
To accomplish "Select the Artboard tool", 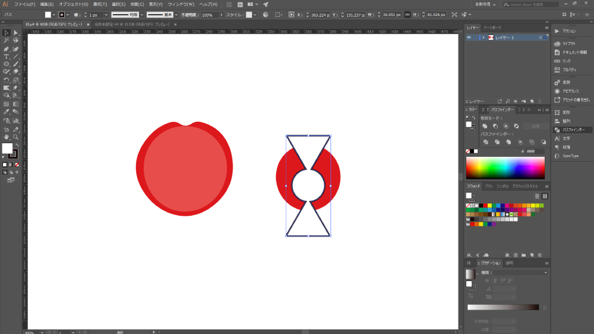I will 7,130.
